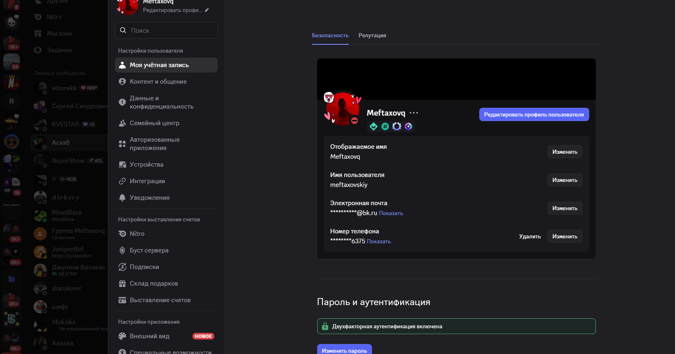Open the Группа Meftaxovq group chat
675x354 pixels.
click(x=69, y=234)
